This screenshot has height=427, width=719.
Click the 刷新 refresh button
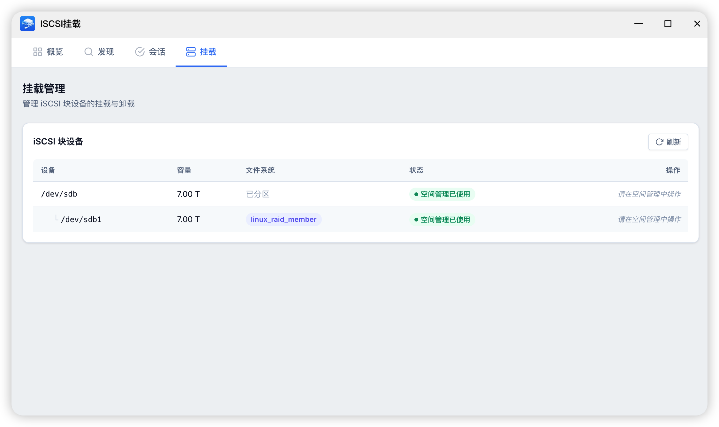[x=668, y=142]
